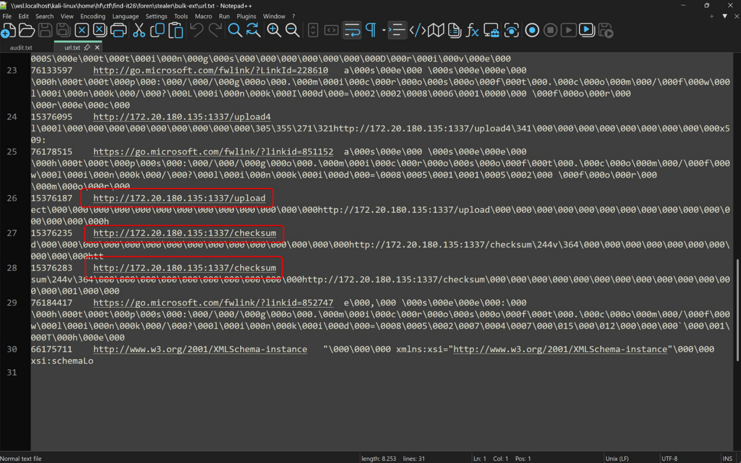Click the Close All documents toolbar icon

coord(100,31)
